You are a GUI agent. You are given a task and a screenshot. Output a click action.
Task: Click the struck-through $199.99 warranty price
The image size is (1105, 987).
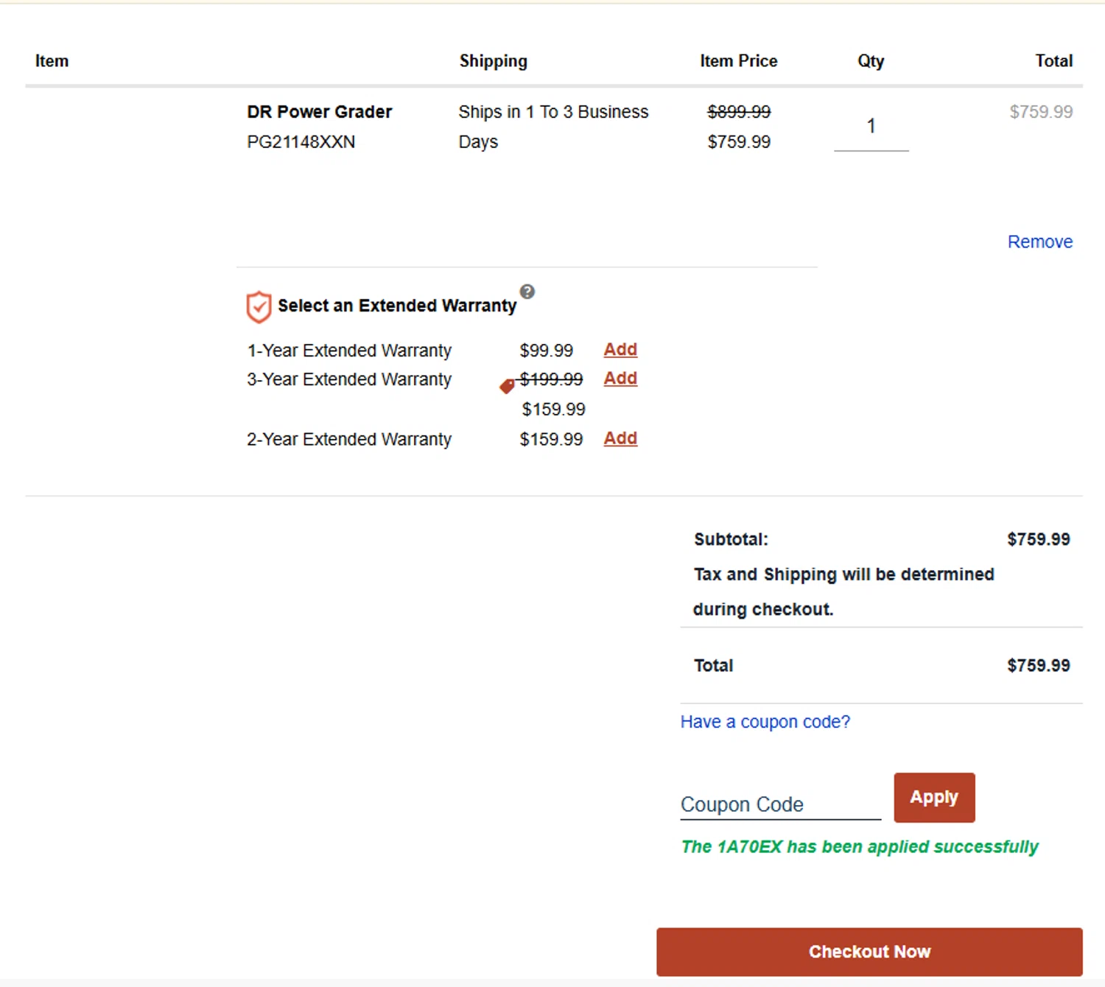tap(551, 379)
